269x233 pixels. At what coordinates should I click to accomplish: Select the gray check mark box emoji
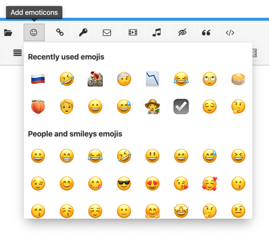pos(181,106)
